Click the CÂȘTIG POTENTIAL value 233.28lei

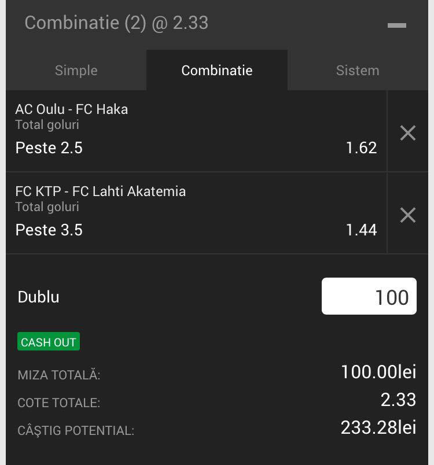pos(378,427)
